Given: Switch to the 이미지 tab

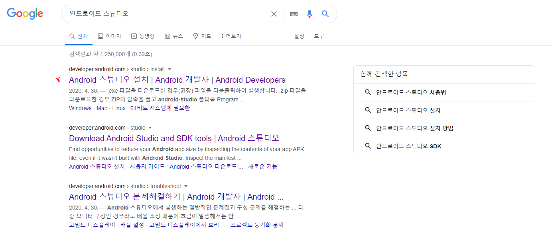Looking at the screenshot, I should click(109, 36).
